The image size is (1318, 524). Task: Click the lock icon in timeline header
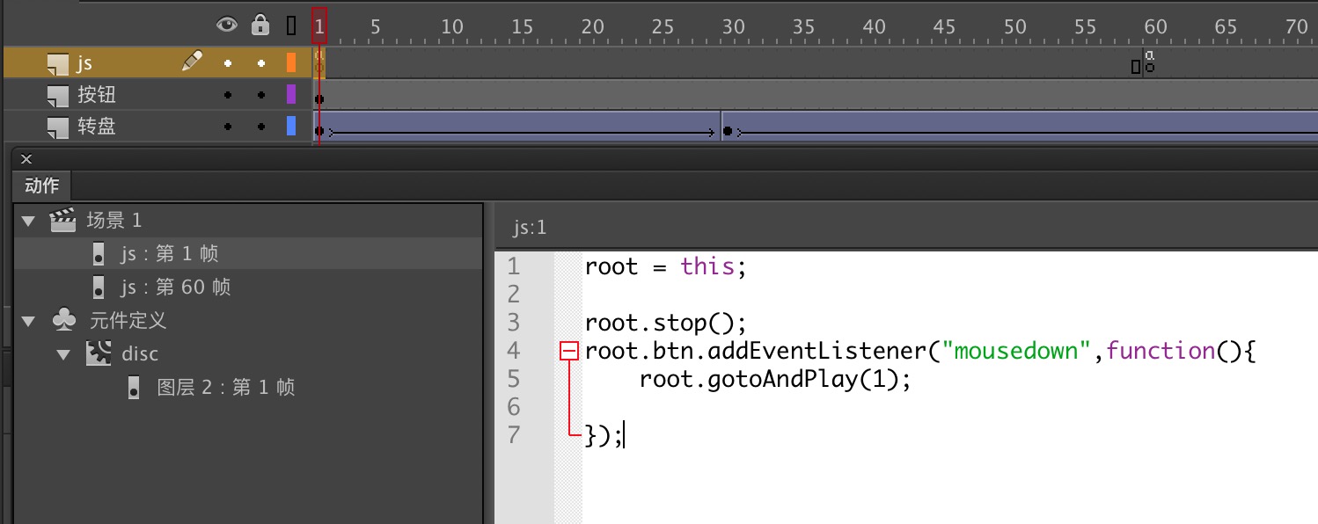(260, 25)
